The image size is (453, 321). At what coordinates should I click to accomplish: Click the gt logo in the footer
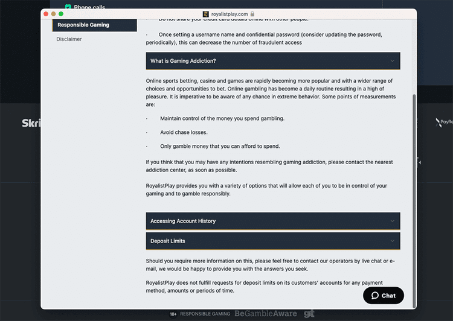pyautogui.click(x=309, y=314)
